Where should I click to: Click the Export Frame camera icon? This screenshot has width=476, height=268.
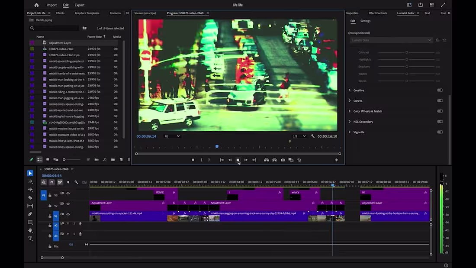pyautogui.click(x=282, y=160)
